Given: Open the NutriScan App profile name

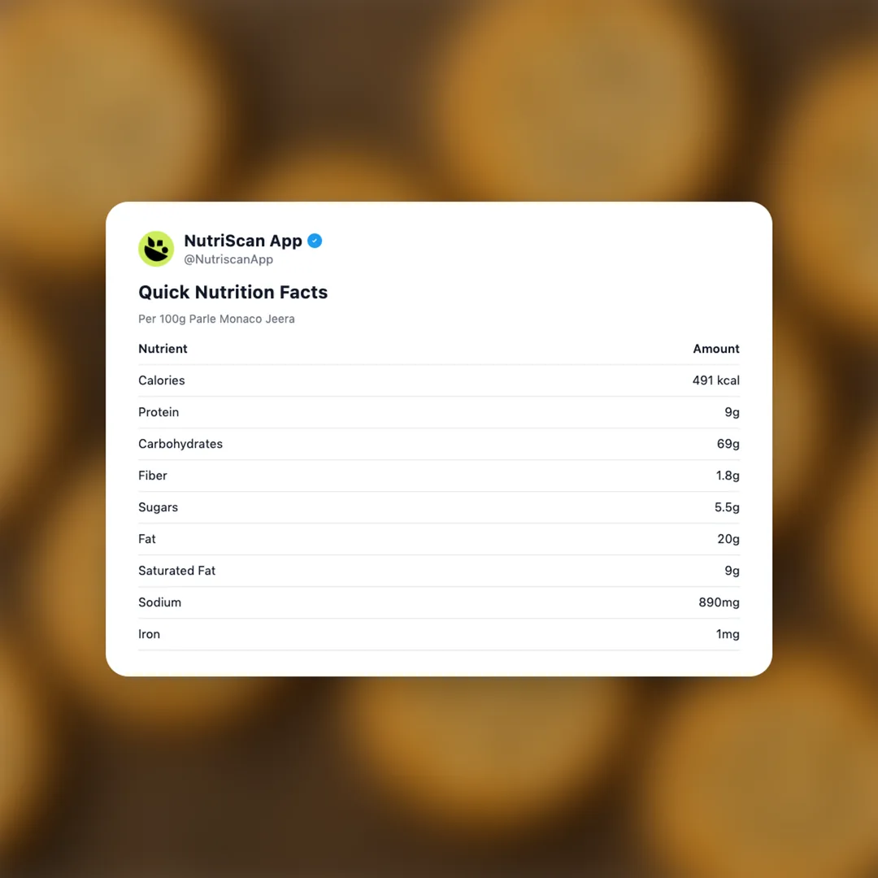Looking at the screenshot, I should (242, 241).
